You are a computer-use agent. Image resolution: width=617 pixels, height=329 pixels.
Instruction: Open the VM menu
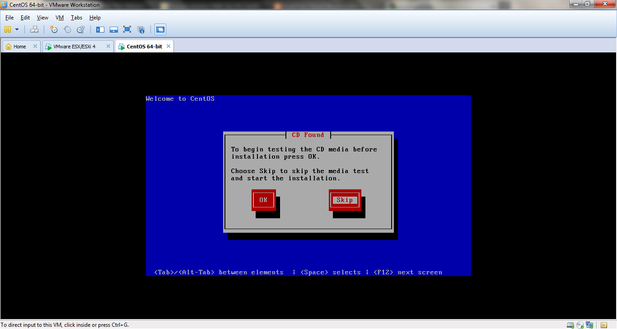pyautogui.click(x=60, y=18)
